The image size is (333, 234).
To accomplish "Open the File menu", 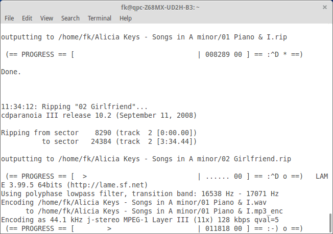I will pos(9,18).
